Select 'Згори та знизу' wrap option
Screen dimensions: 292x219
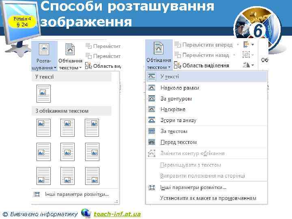[x=206, y=120]
